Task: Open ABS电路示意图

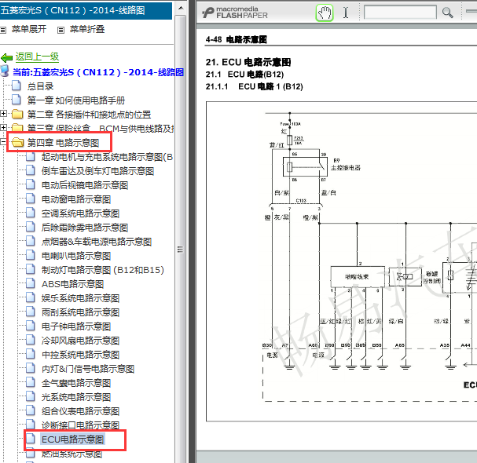Action: coord(73,284)
